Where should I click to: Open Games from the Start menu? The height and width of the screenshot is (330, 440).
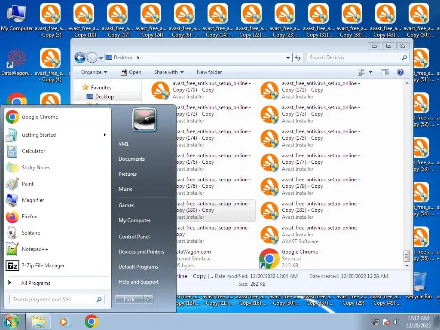click(x=126, y=205)
